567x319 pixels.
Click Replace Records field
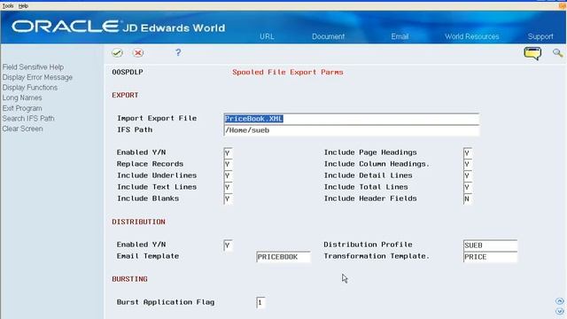[x=228, y=165]
